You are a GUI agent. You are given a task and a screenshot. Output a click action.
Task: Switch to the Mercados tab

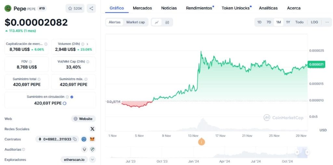click(142, 8)
